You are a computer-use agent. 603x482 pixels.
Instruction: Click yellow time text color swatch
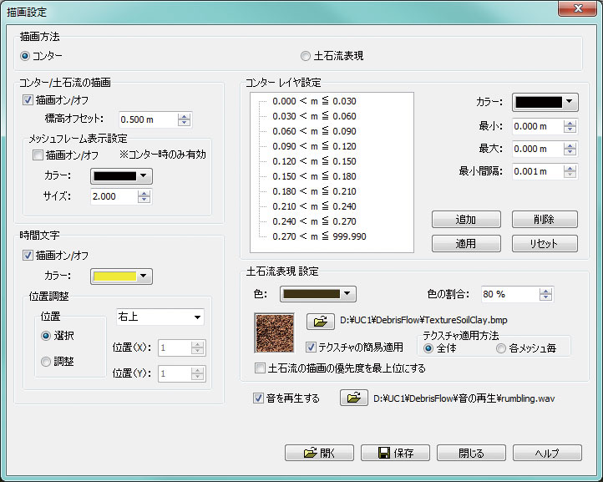coord(115,277)
